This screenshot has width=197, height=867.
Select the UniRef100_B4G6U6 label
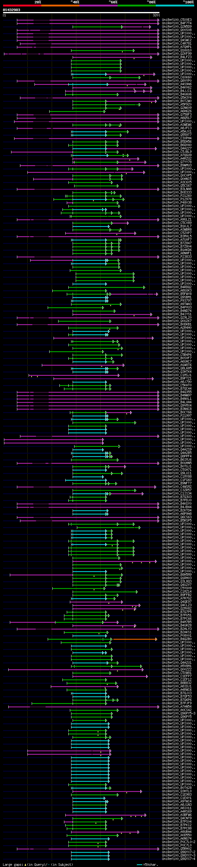177,94
